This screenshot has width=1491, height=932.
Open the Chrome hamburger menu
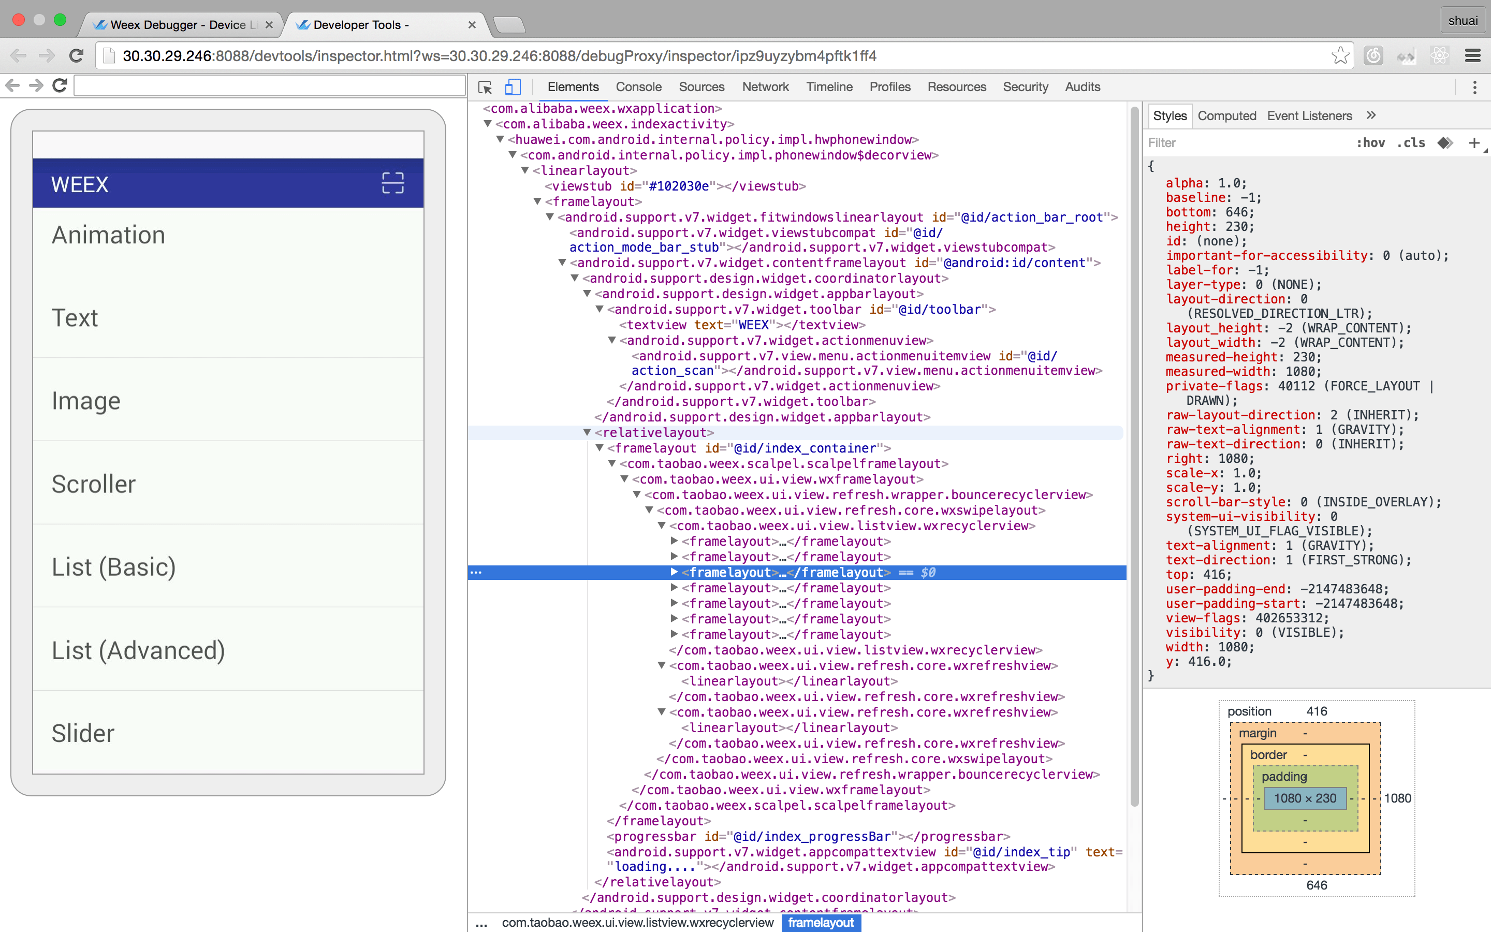pyautogui.click(x=1472, y=56)
